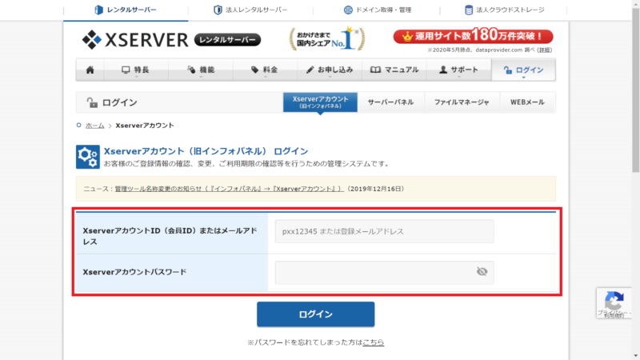Click the reCAPTCHA badge
The image size is (640, 360).
coord(614,303)
